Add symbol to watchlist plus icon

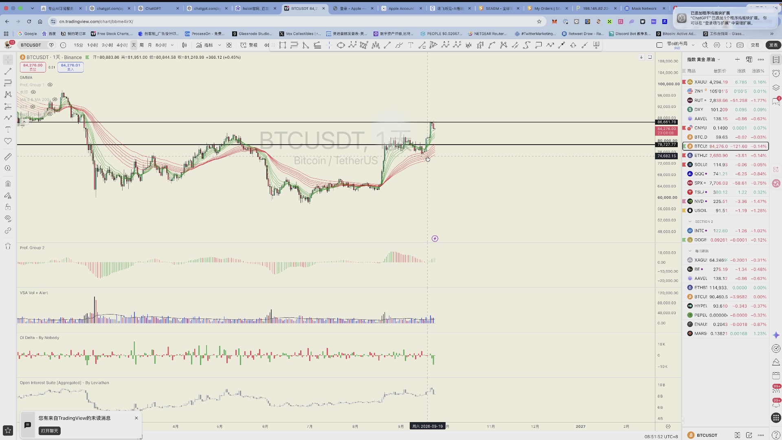click(x=737, y=59)
